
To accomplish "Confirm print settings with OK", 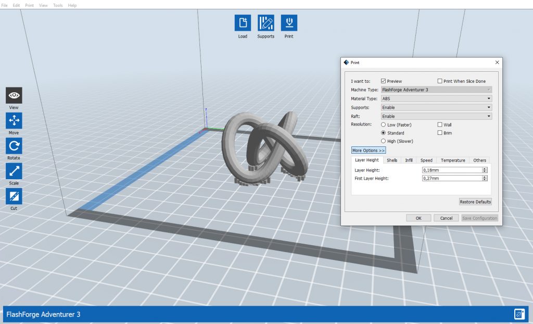I will coord(418,218).
